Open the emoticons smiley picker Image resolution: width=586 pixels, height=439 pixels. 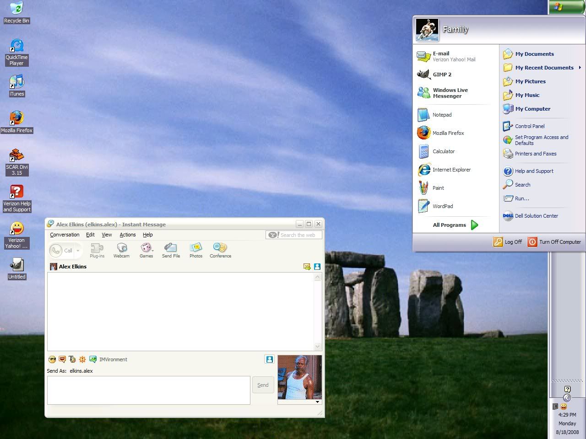[x=52, y=359]
